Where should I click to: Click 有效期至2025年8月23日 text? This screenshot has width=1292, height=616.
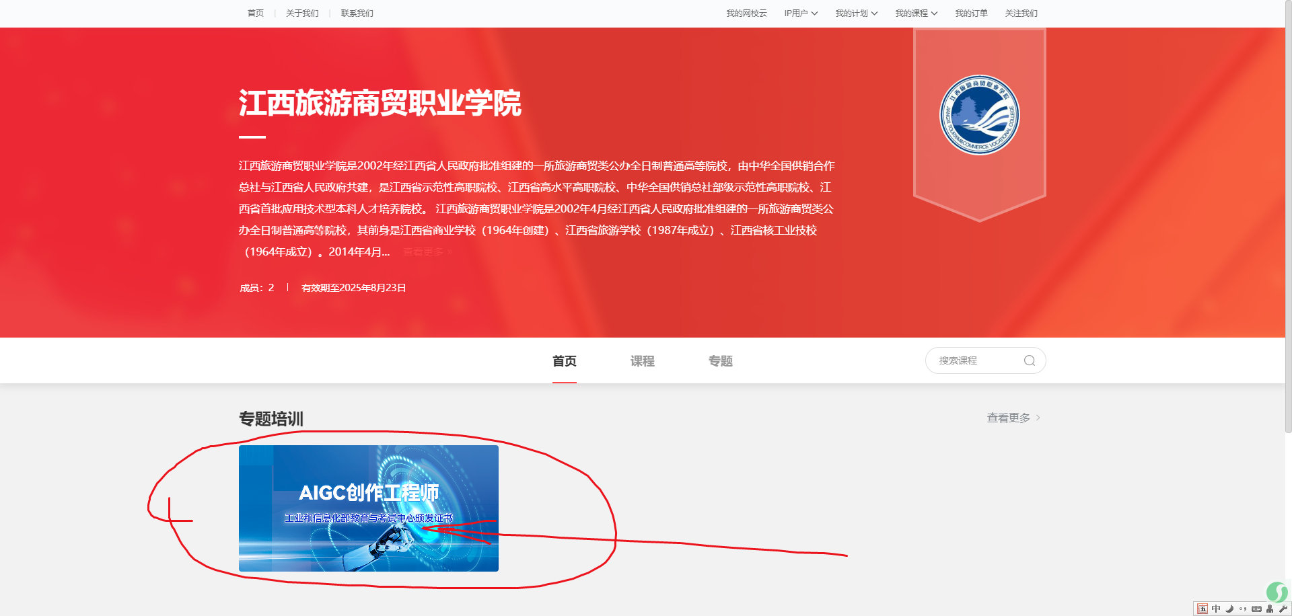tap(354, 288)
